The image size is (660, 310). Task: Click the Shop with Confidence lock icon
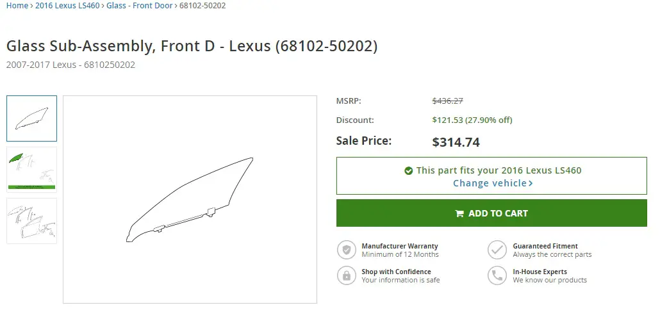(347, 275)
